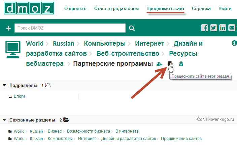Expand advanced search with plus icon
The height and width of the screenshot is (147, 237).
click(8, 28)
